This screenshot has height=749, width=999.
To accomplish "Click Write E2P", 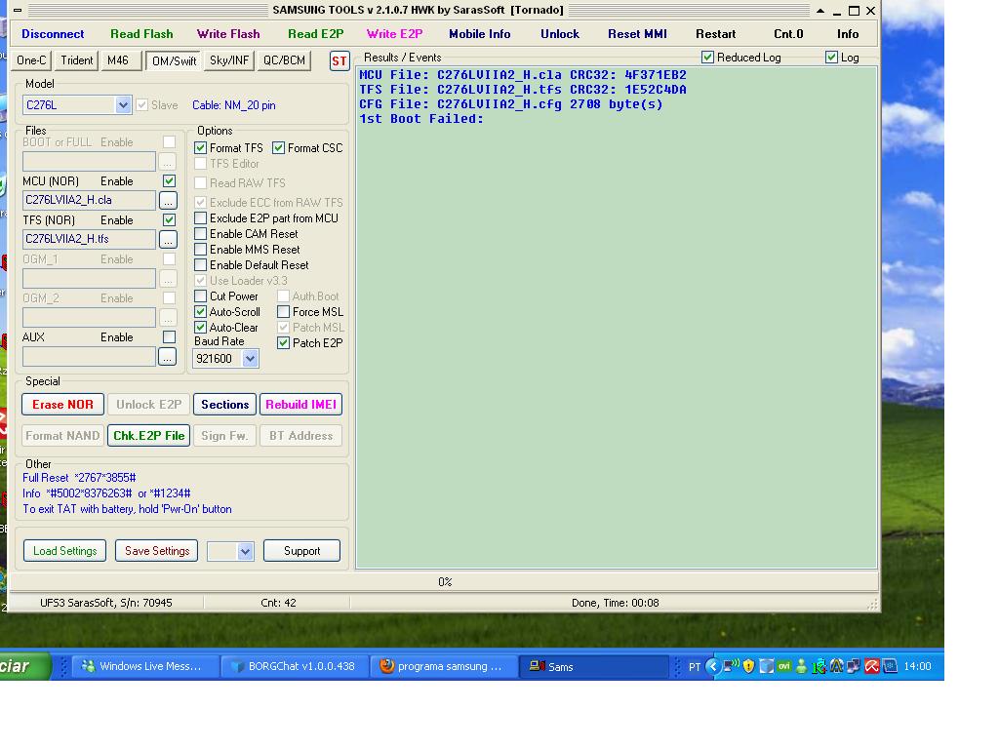I will tap(394, 34).
